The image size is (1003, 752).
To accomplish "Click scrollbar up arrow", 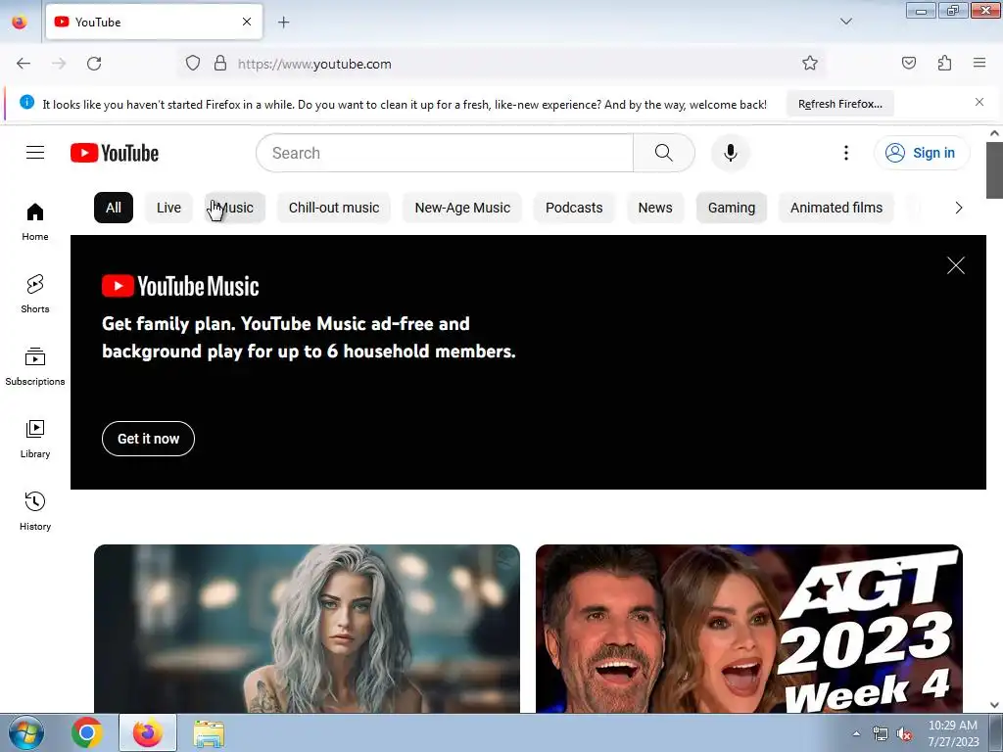I will click(x=994, y=133).
